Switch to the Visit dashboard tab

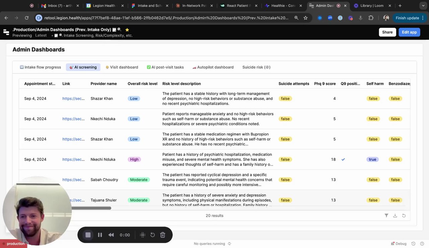[x=122, y=67]
